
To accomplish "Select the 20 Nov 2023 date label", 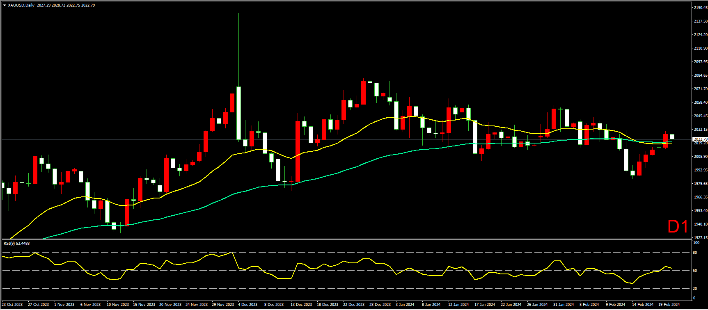I will tap(170, 305).
